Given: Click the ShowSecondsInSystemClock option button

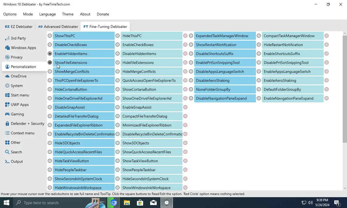Looking at the screenshot, I should click(84, 179).
